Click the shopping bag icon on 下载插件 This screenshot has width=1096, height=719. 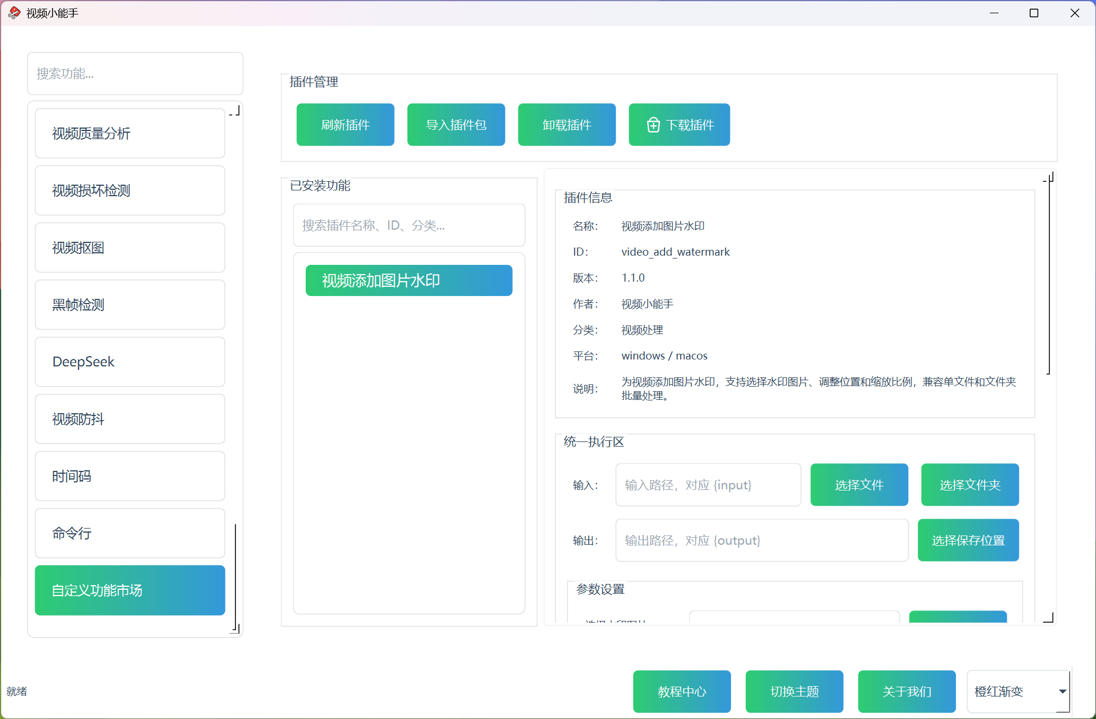(653, 125)
